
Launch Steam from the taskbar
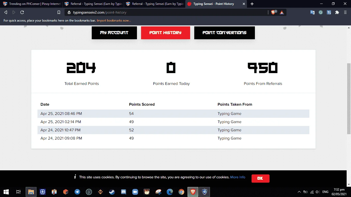[112, 192]
